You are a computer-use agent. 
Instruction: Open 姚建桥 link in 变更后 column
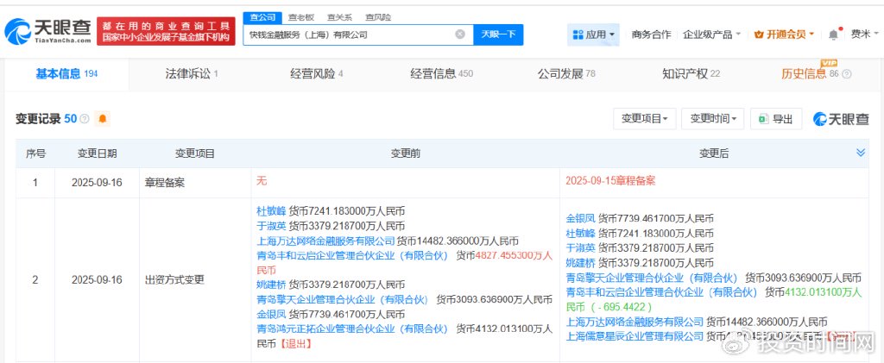[580, 262]
